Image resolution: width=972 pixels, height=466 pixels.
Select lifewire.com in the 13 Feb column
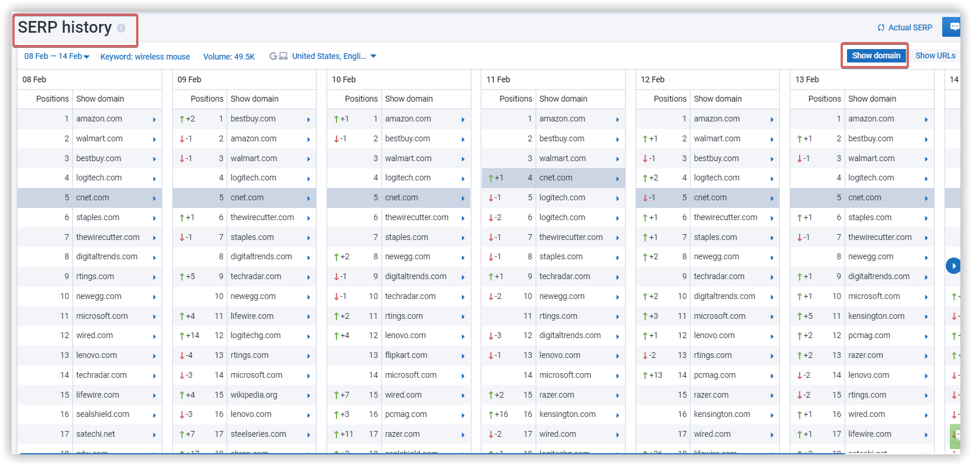tap(870, 434)
